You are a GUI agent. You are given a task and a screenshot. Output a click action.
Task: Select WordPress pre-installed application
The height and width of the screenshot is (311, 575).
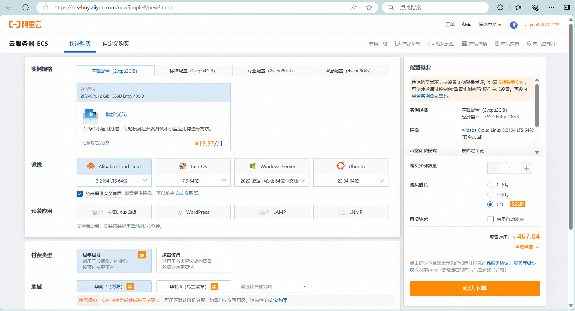click(193, 212)
